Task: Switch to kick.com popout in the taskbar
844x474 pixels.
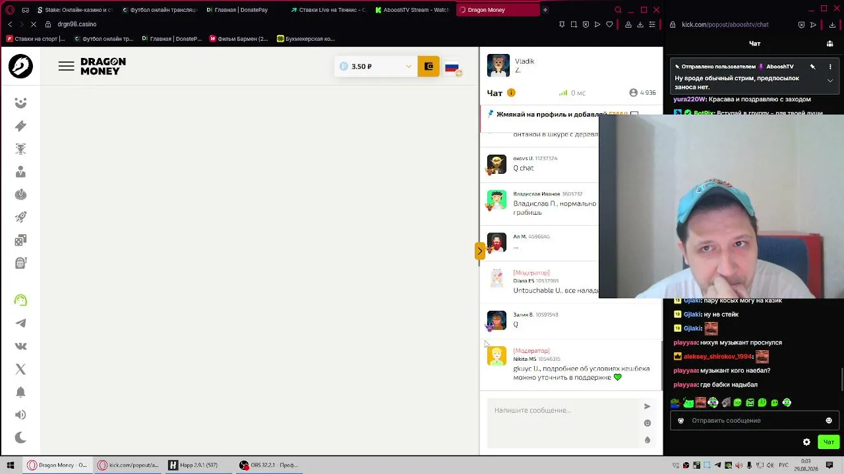Action: 128,465
